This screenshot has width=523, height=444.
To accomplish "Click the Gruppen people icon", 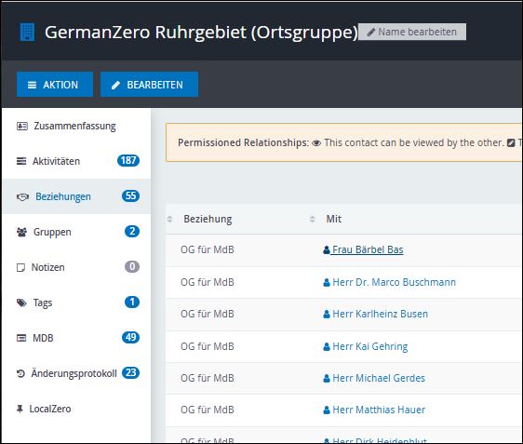I will click(21, 232).
